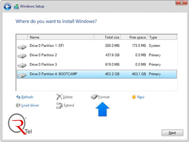Viewport: 189px width, 142px height.
Task: Click the Refresh arrows icon
Action: click(x=18, y=97)
